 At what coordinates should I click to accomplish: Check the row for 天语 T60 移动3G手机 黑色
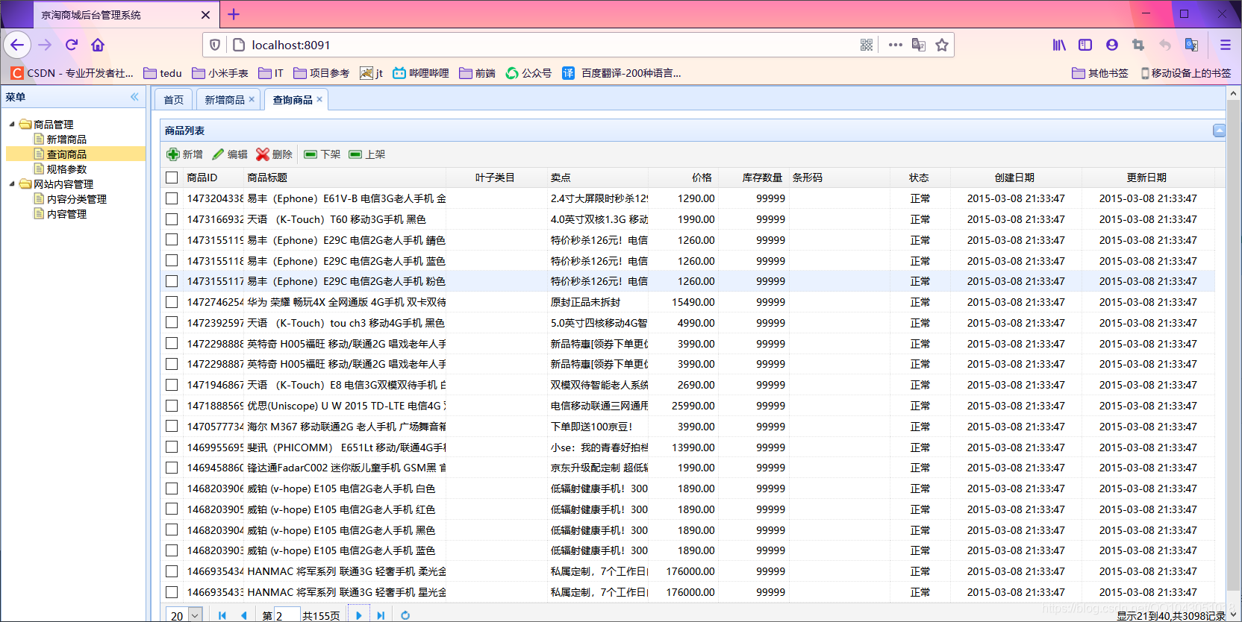172,219
